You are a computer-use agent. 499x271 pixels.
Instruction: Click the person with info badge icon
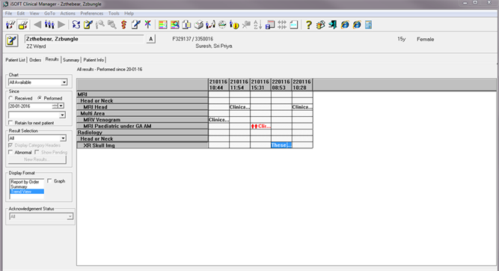[234, 25]
